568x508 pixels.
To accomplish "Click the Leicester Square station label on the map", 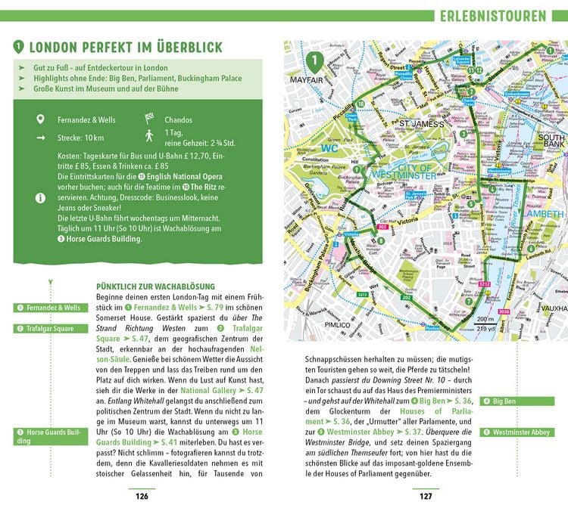I will pos(461,60).
